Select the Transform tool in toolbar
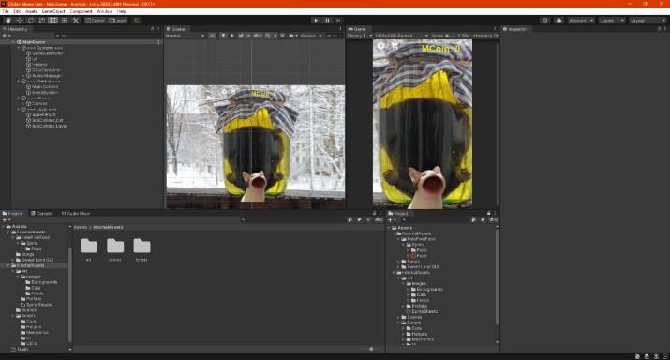 64,20
